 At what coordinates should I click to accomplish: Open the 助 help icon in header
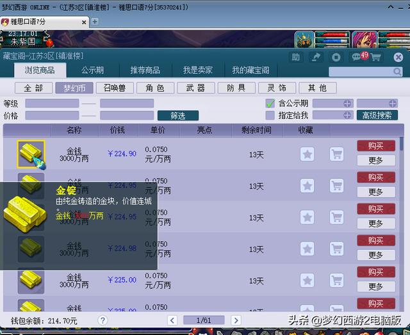pyautogui.click(x=296, y=57)
